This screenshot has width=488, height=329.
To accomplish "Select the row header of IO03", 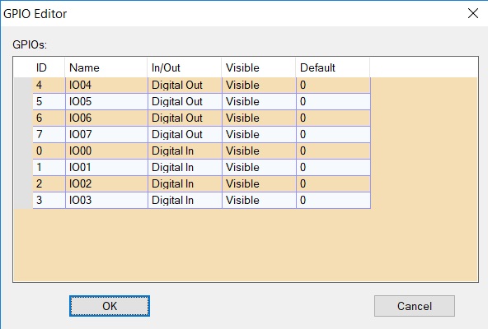I will pyautogui.click(x=23, y=200).
